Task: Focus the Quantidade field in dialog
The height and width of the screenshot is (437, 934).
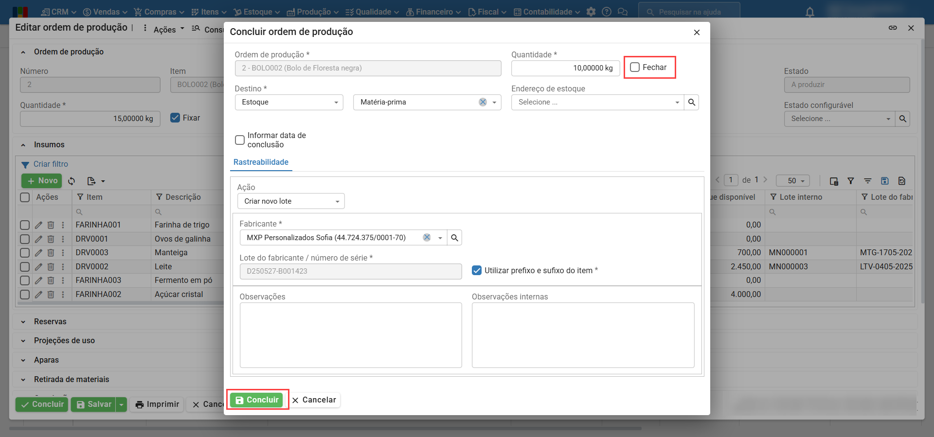Action: pos(566,68)
